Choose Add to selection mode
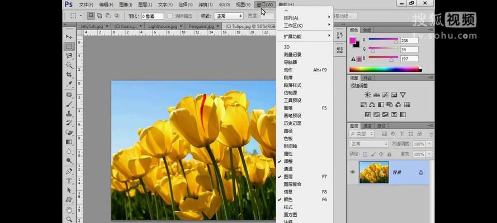The image size is (497, 223). click(x=100, y=16)
